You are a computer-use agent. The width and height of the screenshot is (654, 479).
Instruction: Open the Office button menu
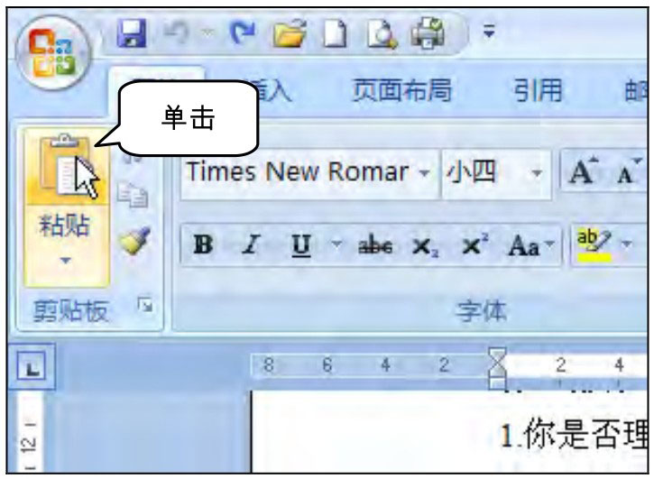point(52,53)
